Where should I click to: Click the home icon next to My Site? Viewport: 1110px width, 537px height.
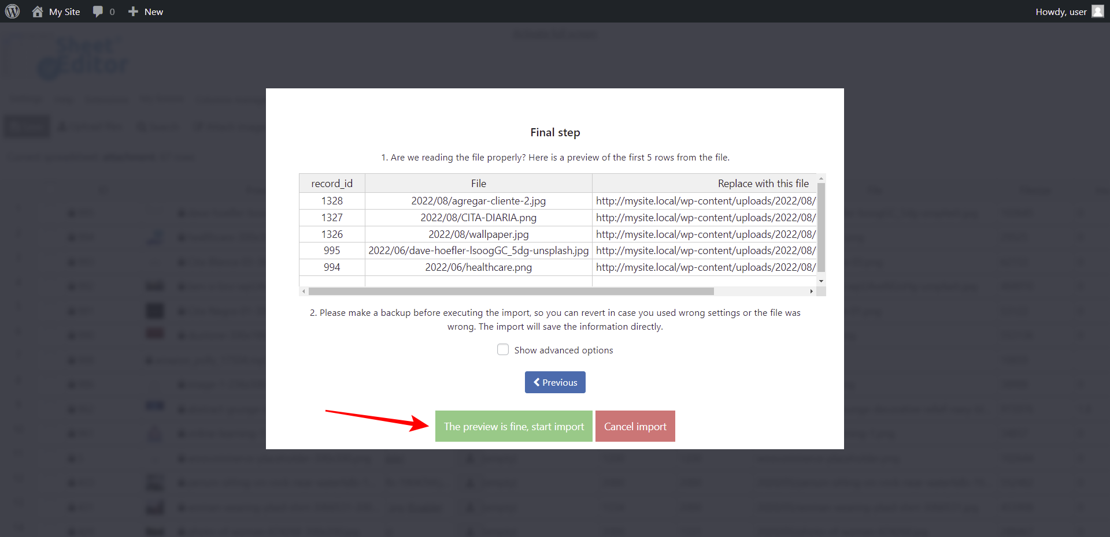pyautogui.click(x=37, y=11)
